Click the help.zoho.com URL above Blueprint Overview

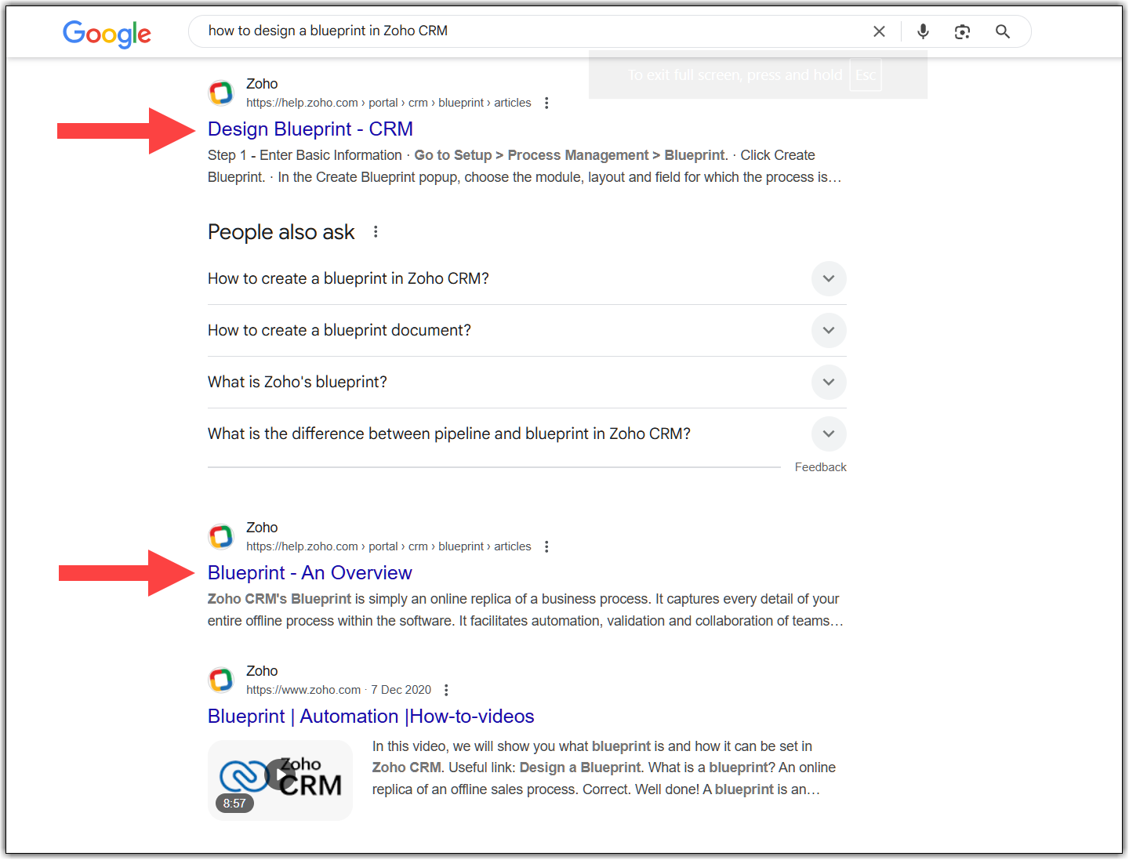pyautogui.click(x=389, y=546)
